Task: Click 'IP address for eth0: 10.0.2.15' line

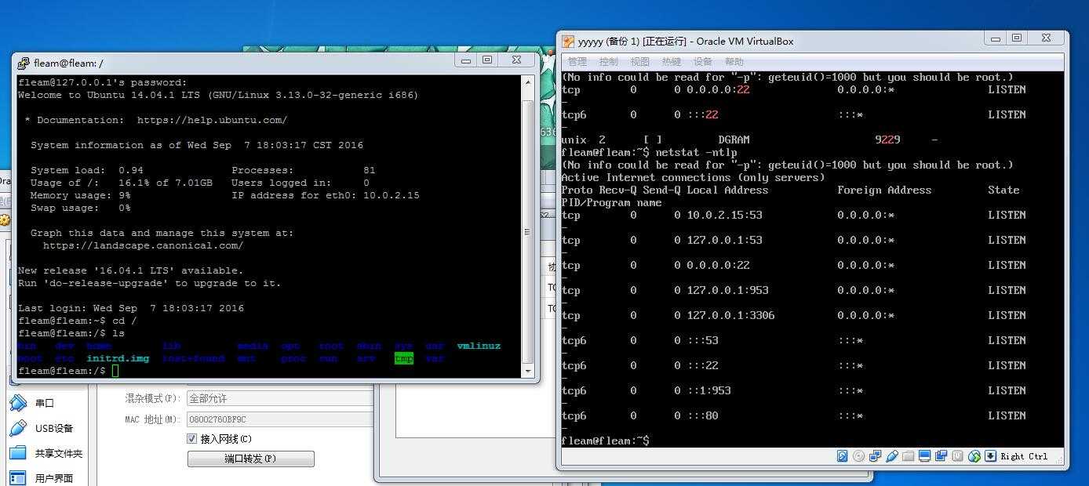Action: pos(326,195)
